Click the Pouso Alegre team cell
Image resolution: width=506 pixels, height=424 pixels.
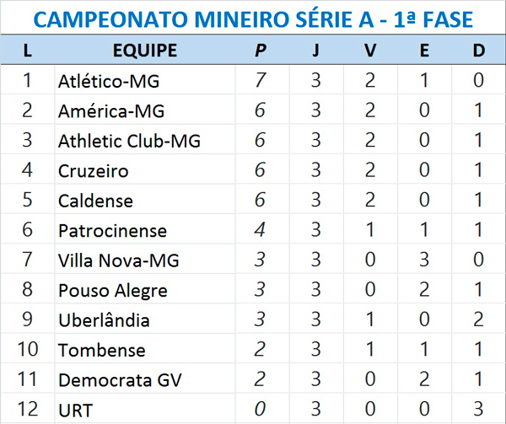(x=112, y=291)
